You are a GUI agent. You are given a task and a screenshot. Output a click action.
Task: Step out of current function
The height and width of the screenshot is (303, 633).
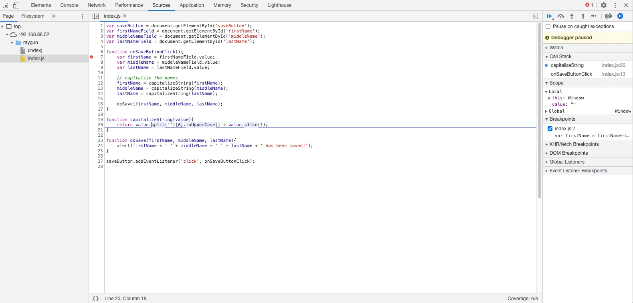coord(583,16)
